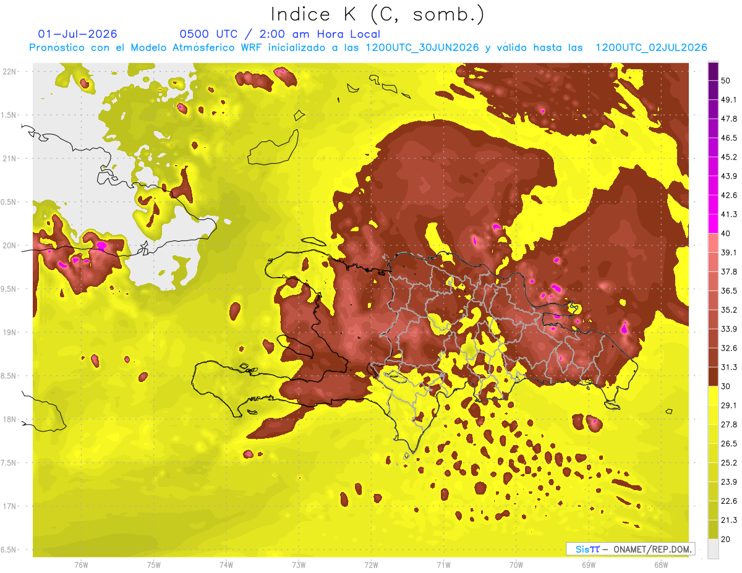Viewport: 742px width, 573px height.
Task: Click the '46.5' colorbar value
Action: [x=728, y=138]
